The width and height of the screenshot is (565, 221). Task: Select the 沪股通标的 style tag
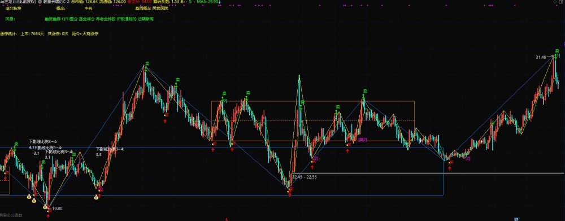click(x=127, y=19)
